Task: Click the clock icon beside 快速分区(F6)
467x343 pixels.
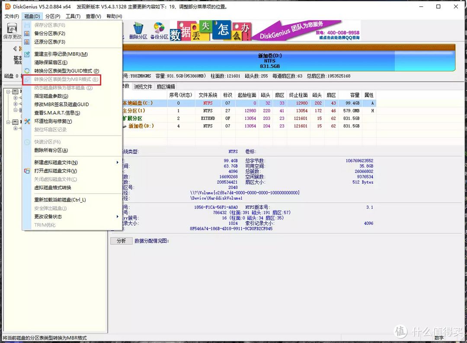Action: (27, 142)
